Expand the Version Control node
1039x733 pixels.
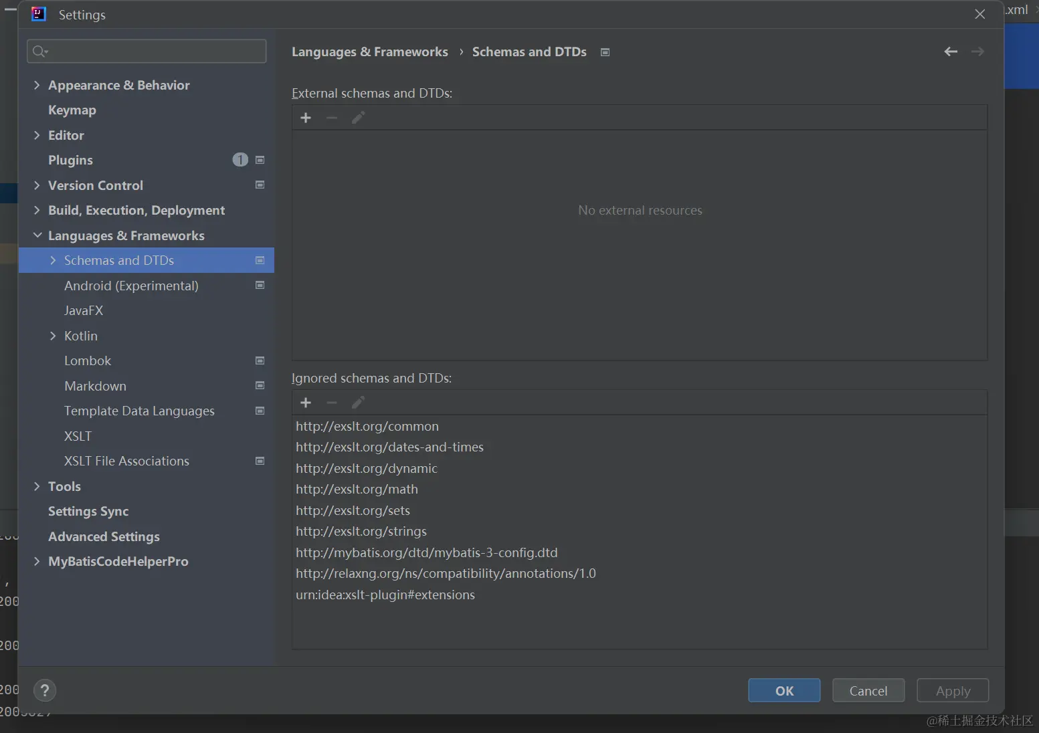(37, 185)
